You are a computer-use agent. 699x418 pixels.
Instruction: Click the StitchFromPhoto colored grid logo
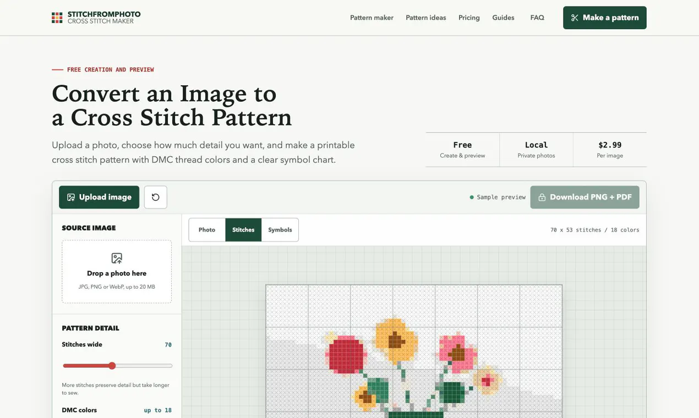[x=57, y=18]
